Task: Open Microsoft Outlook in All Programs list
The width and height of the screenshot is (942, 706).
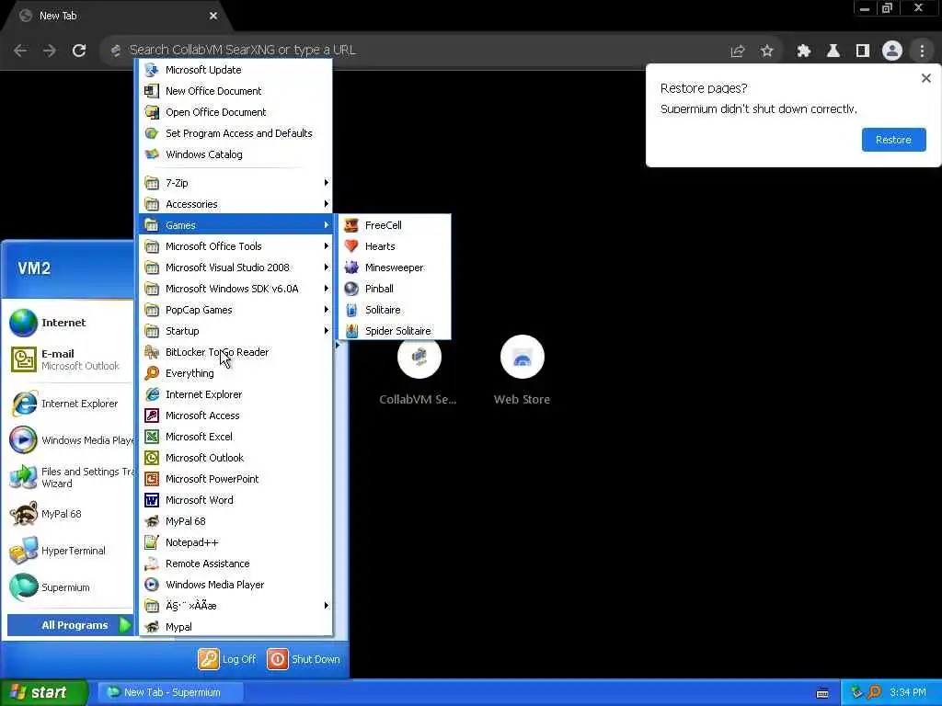Action: (x=235, y=458)
